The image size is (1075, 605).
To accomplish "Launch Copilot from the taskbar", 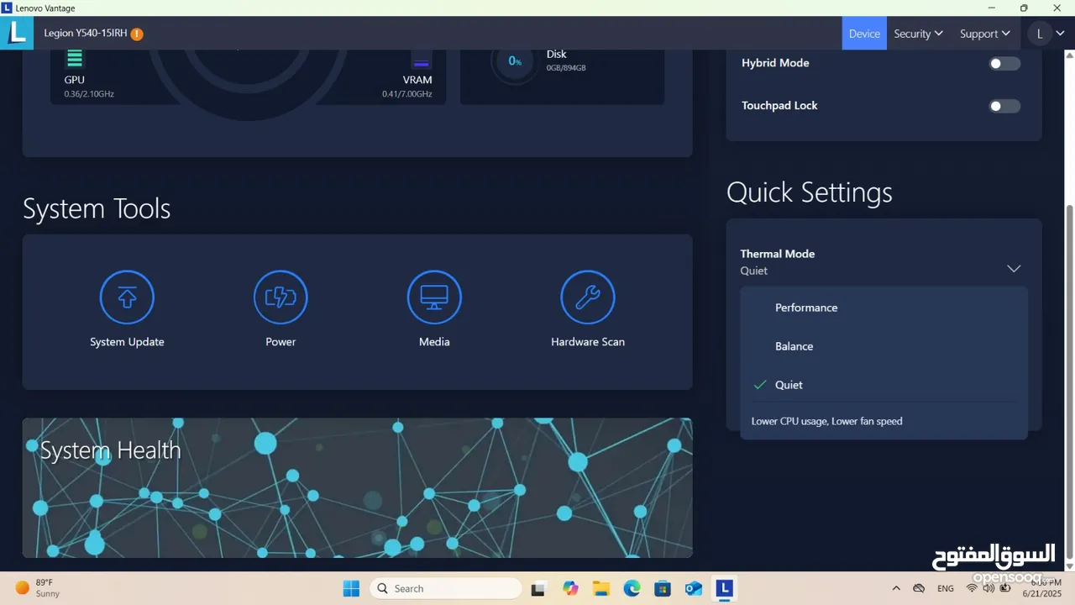I will [x=571, y=588].
